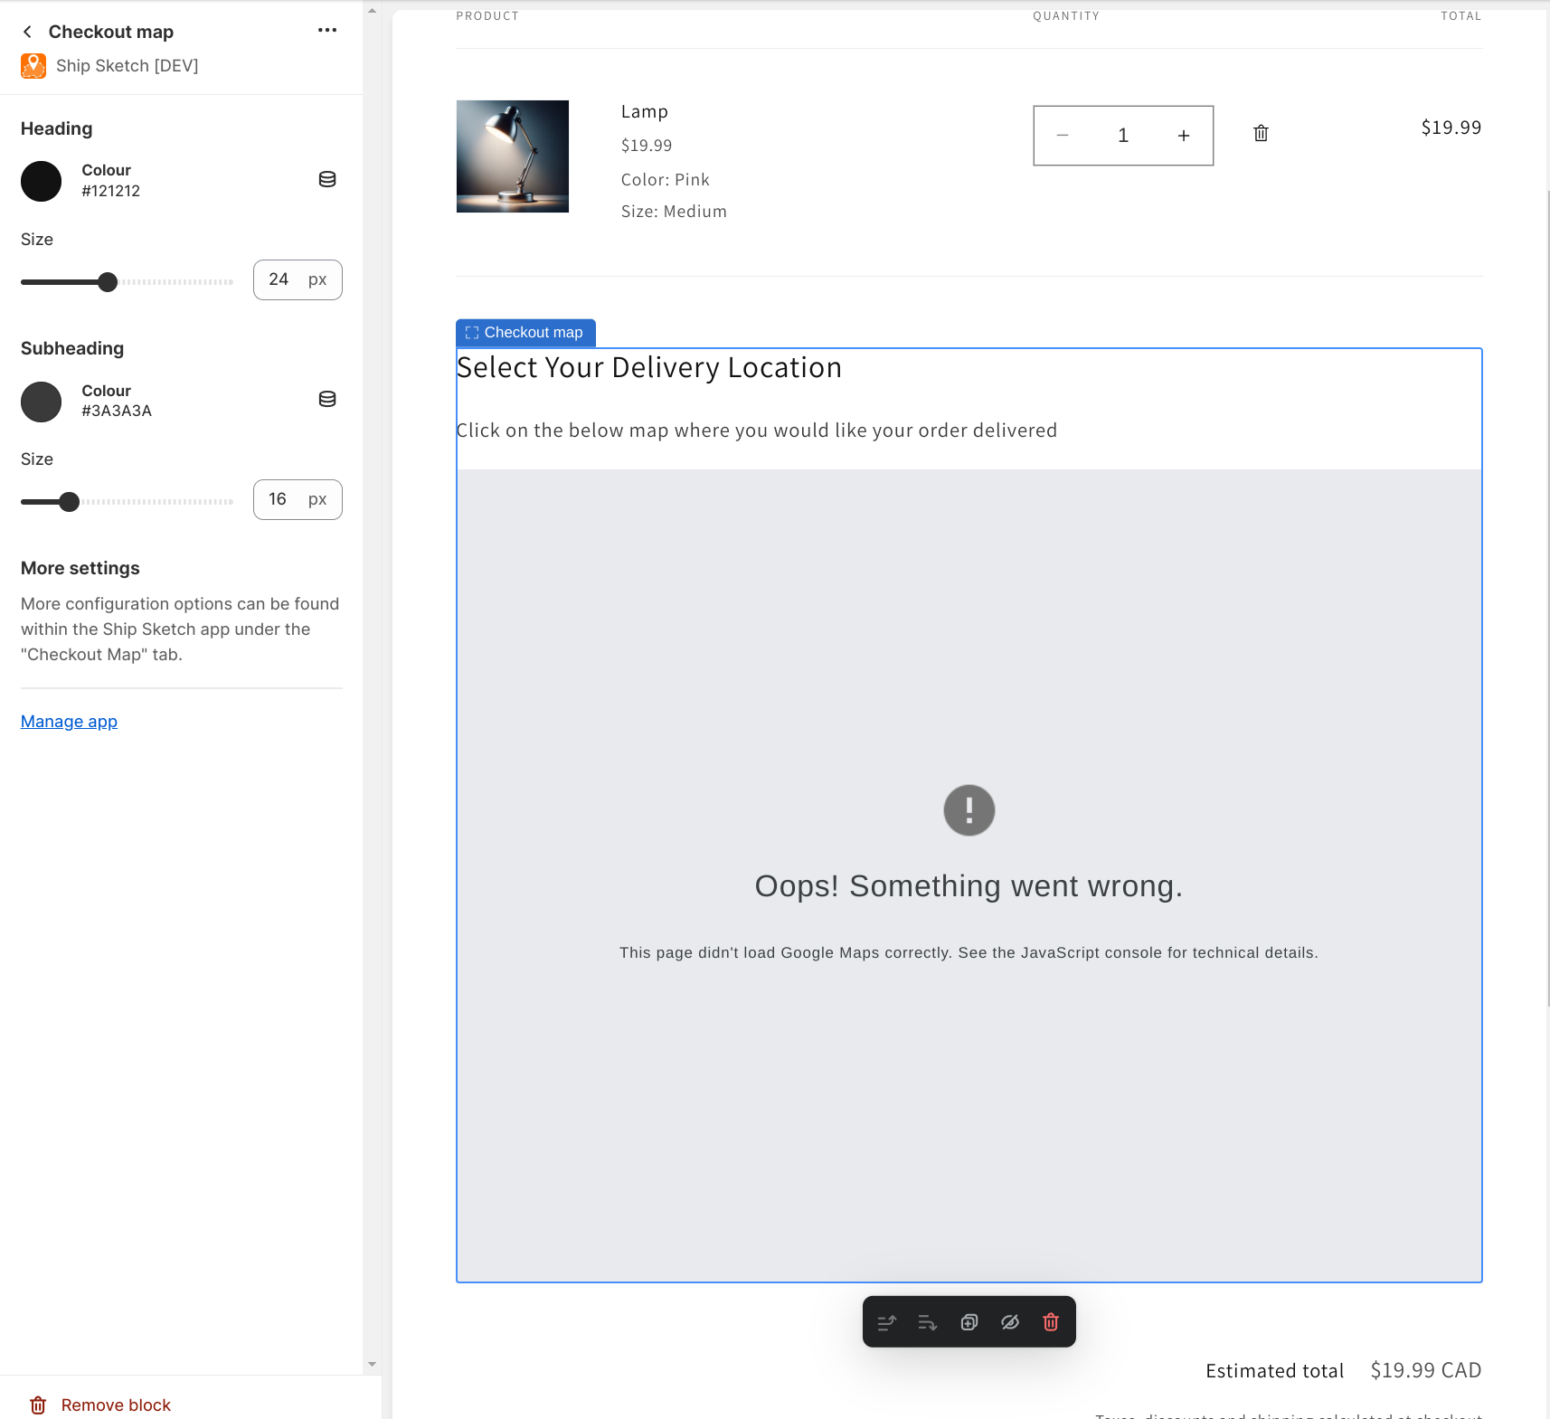Image resolution: width=1550 pixels, height=1419 pixels.
Task: Move block down in floating toolbar
Action: click(x=928, y=1322)
